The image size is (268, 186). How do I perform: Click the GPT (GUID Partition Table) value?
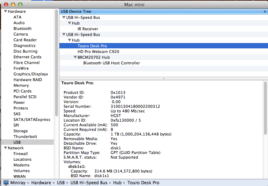click(x=136, y=153)
